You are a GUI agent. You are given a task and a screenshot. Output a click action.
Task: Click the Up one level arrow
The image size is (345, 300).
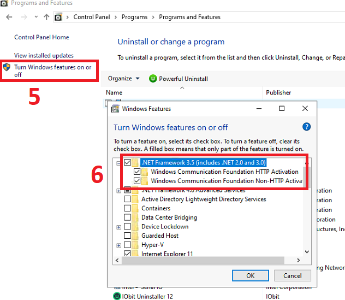[46, 17]
